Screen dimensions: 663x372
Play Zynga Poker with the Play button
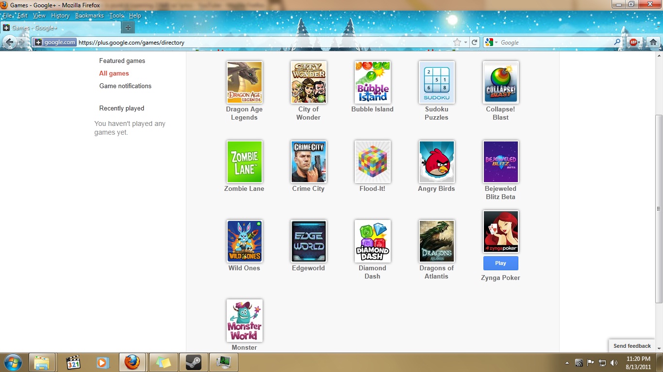501,263
